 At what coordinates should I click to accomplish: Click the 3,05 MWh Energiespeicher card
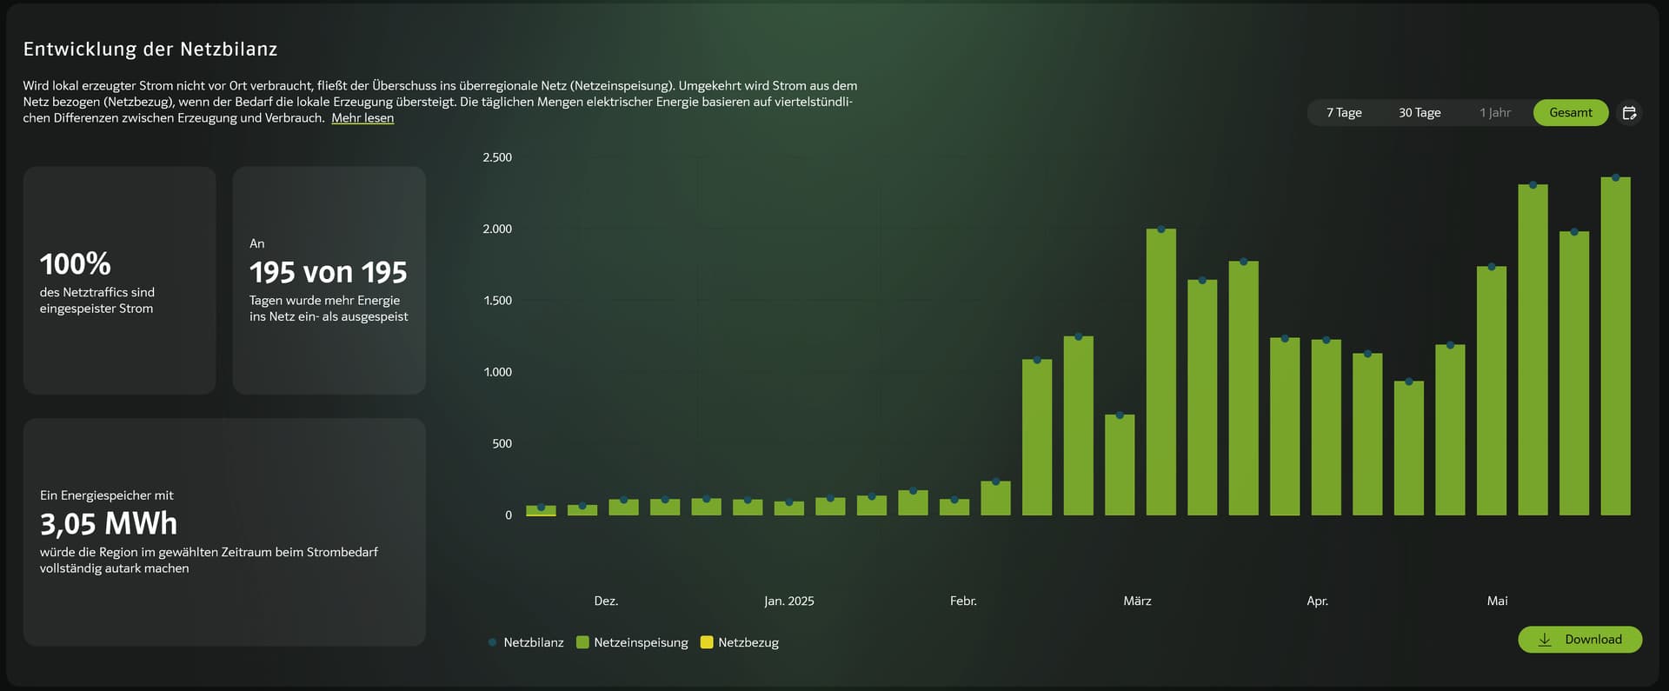click(x=224, y=532)
